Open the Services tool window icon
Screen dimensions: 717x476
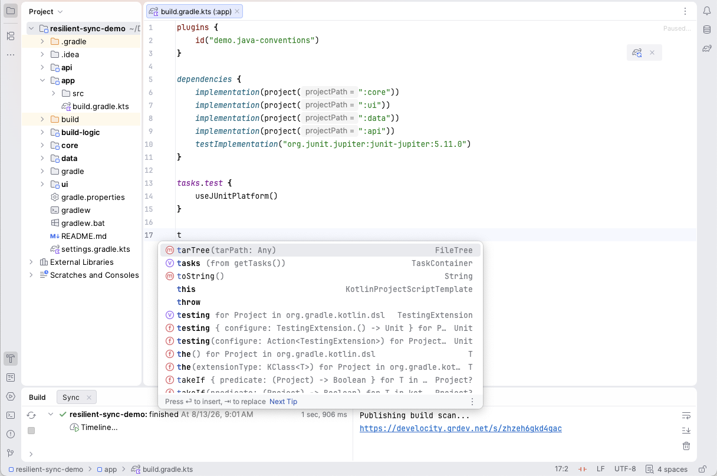pos(11,396)
